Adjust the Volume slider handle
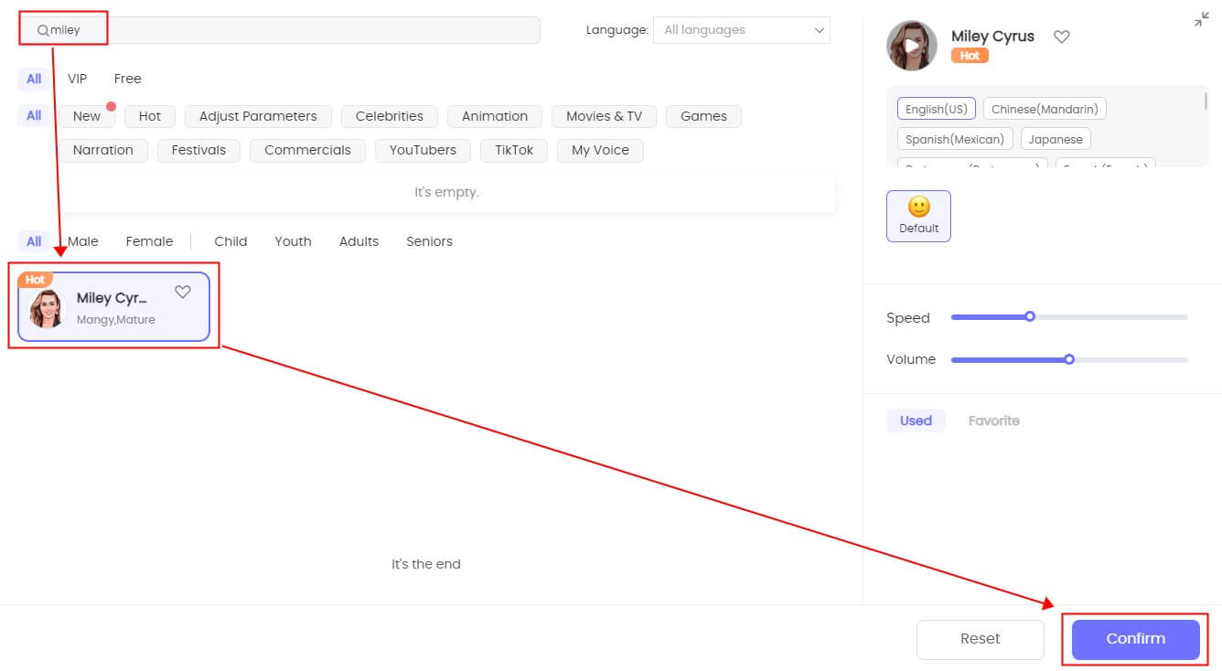This screenshot has width=1222, height=671. (x=1069, y=359)
